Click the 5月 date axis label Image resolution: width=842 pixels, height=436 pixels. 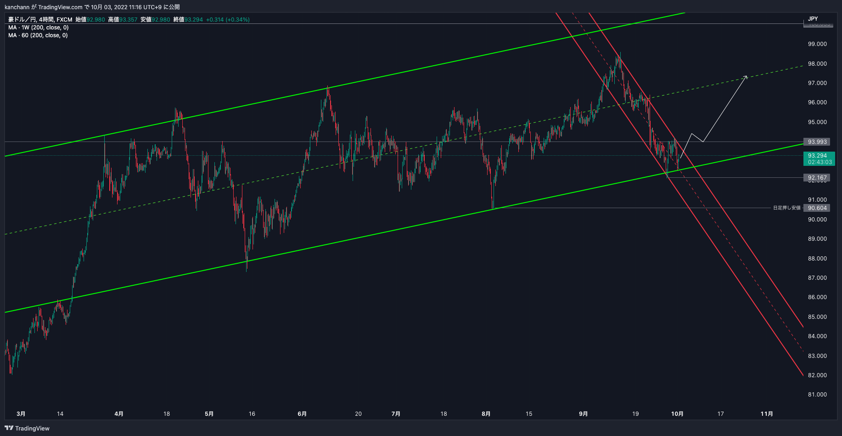pos(209,414)
